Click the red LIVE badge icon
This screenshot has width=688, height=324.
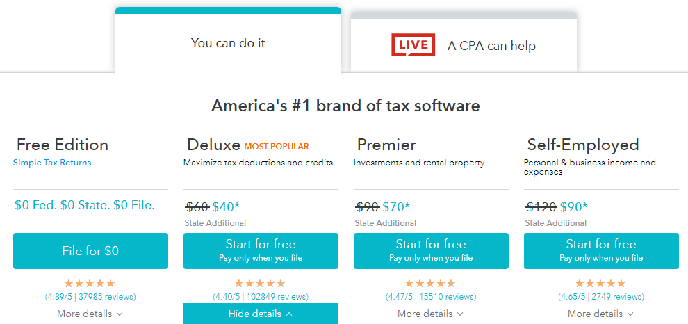[413, 45]
